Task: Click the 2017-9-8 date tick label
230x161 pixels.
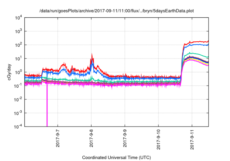Action: 91,138
